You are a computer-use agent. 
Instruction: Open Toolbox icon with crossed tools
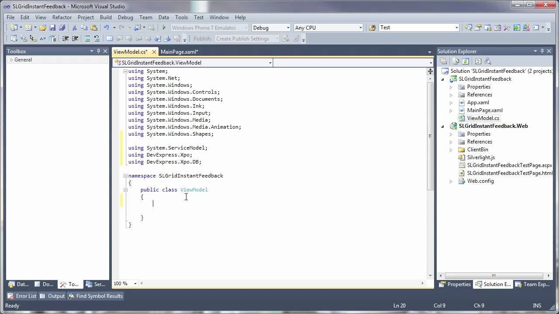pyautogui.click(x=507, y=27)
